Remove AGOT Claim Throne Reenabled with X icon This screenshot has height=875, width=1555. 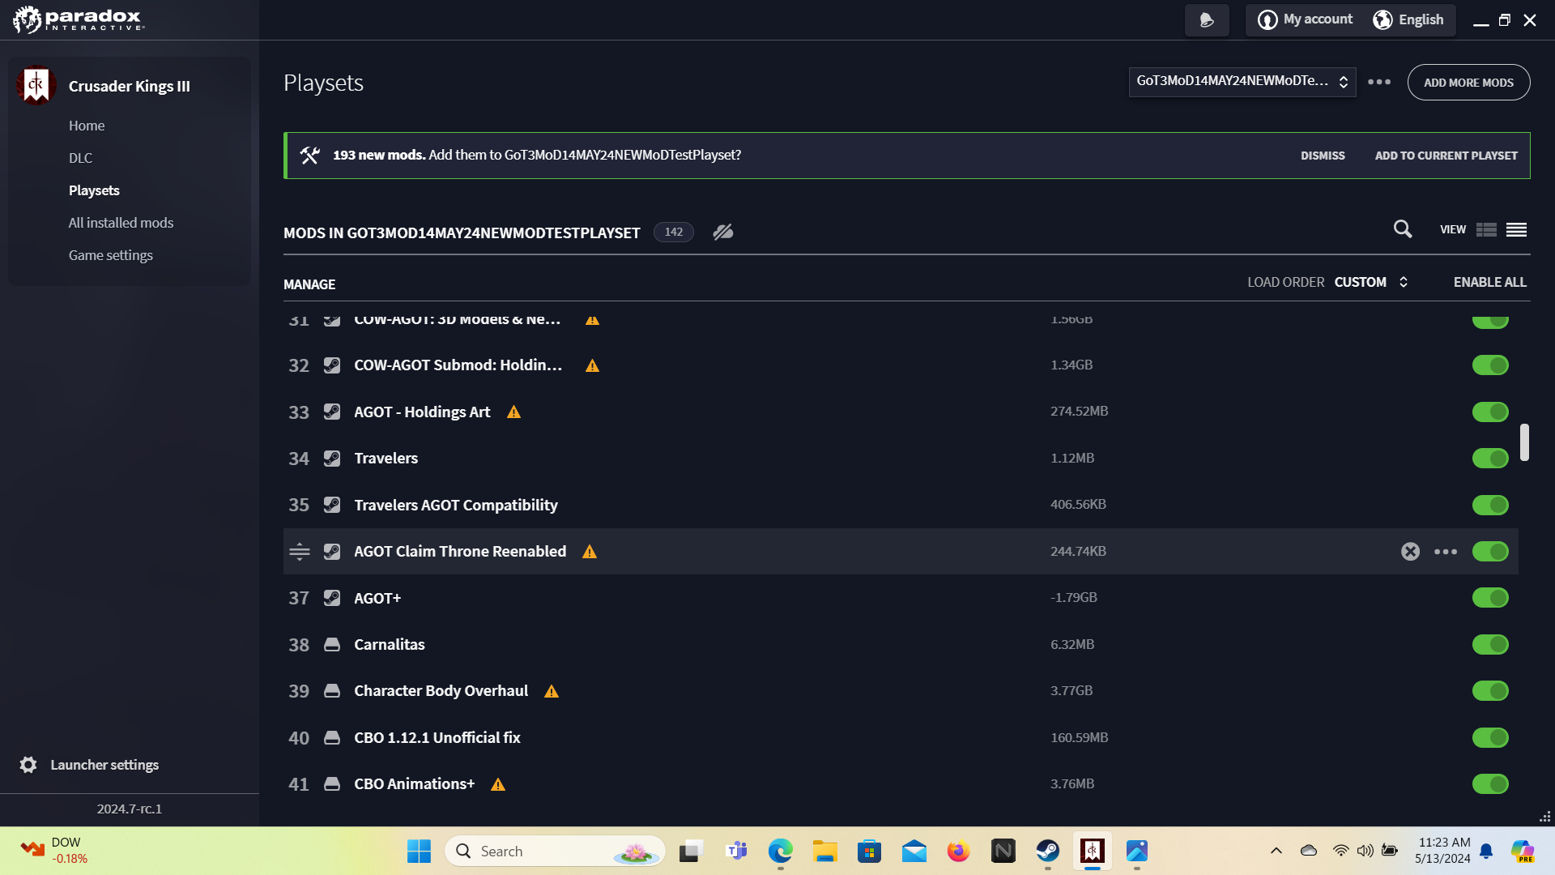[x=1410, y=552]
